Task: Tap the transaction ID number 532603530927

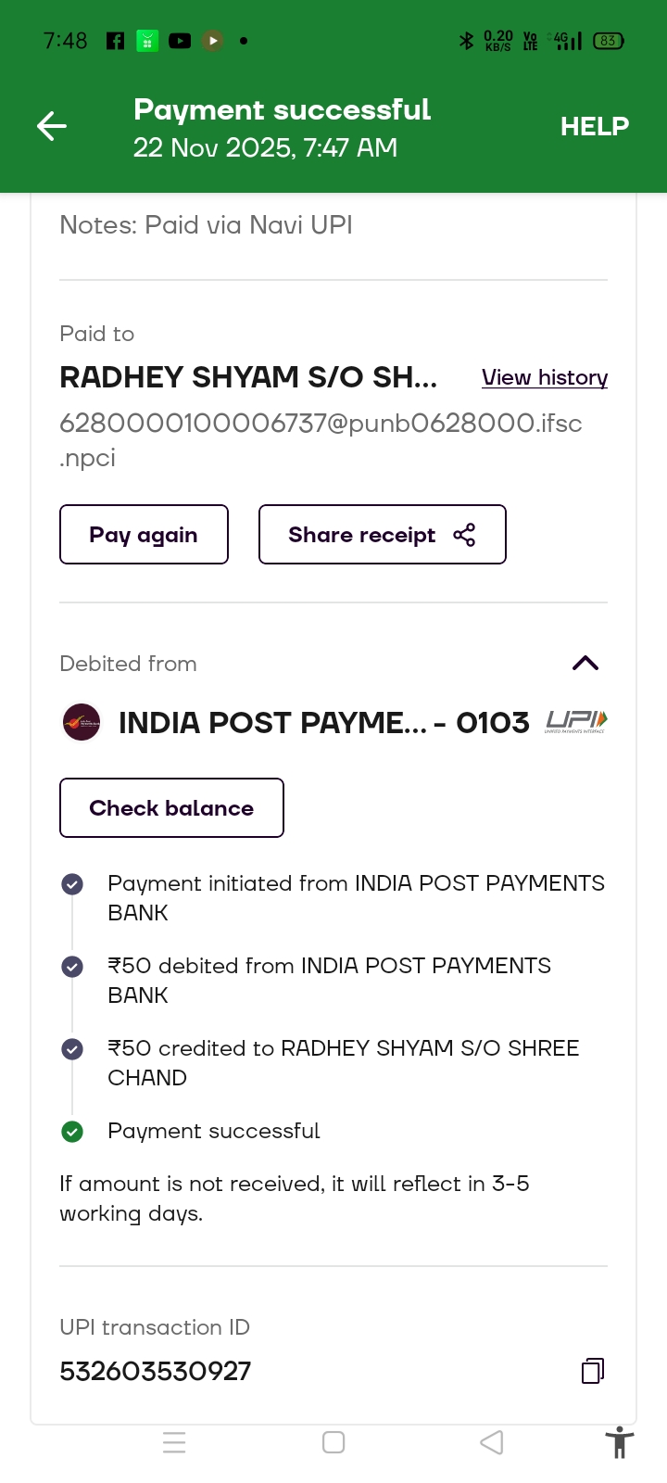Action: 156,1371
